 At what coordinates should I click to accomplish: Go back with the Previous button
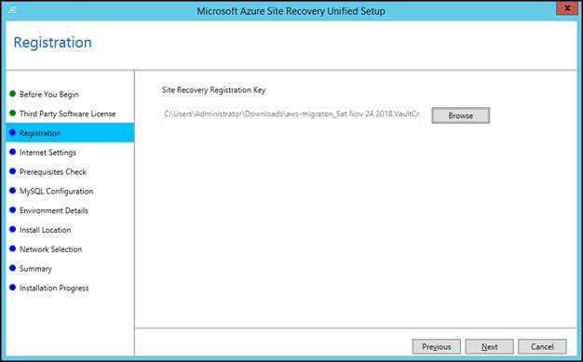[x=436, y=347]
